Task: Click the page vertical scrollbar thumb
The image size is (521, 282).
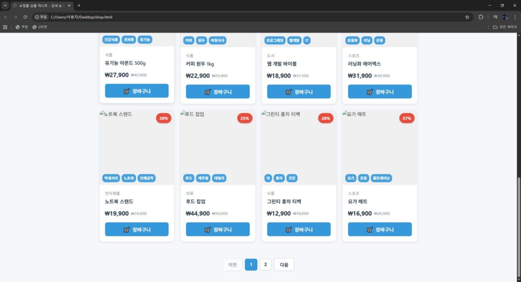Action: point(518,228)
